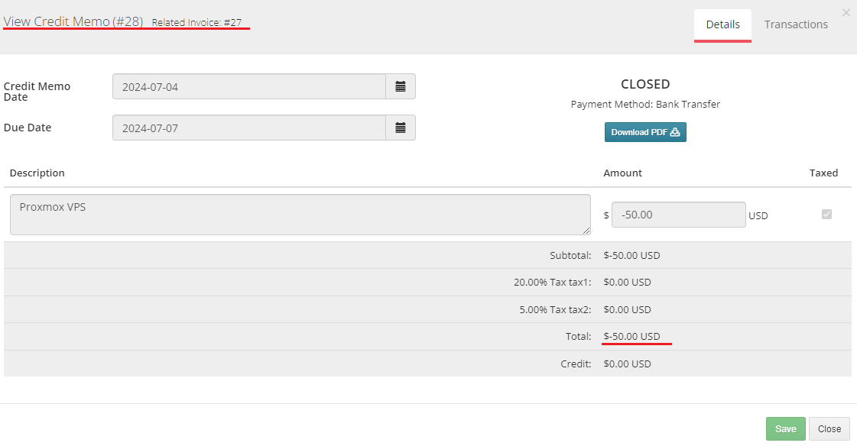Click the Description column header
The height and width of the screenshot is (446, 857).
(37, 173)
